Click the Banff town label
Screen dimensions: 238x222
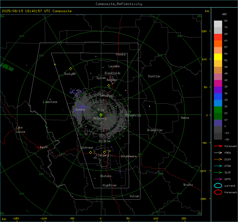coord(44,147)
